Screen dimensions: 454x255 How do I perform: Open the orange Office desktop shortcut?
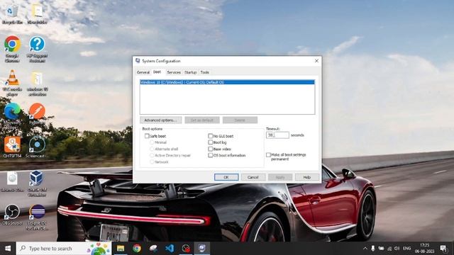point(12,147)
